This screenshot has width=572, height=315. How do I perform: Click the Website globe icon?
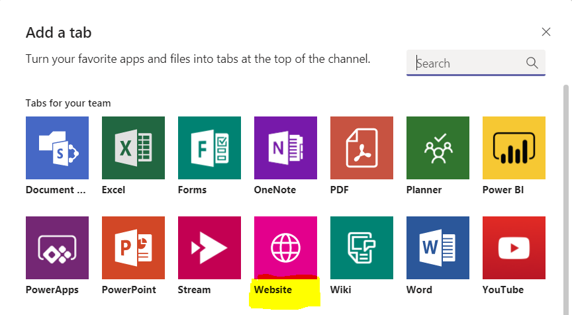pyautogui.click(x=285, y=248)
